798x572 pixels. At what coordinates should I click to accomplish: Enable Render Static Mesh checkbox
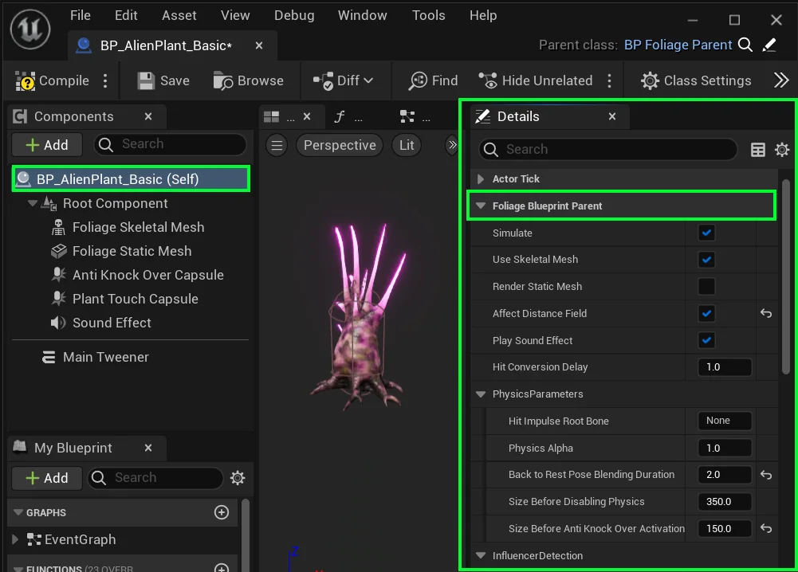tap(706, 287)
